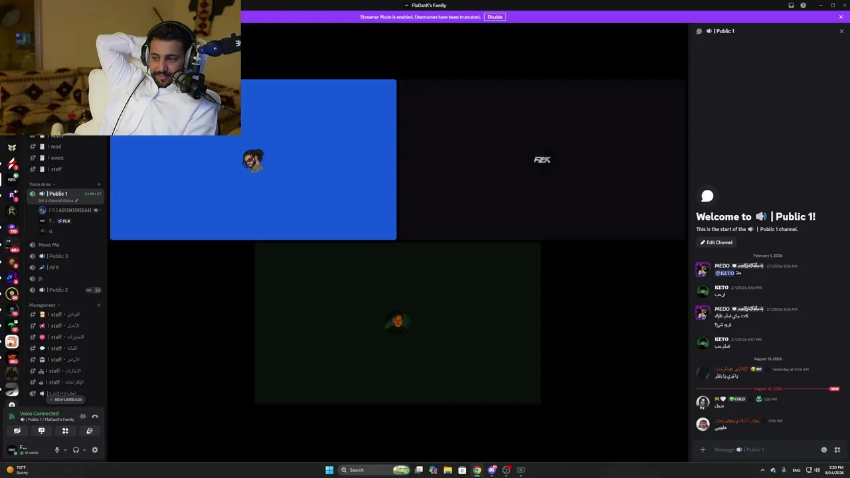
Task: Disconnect from the voice channel
Action: click(x=95, y=416)
